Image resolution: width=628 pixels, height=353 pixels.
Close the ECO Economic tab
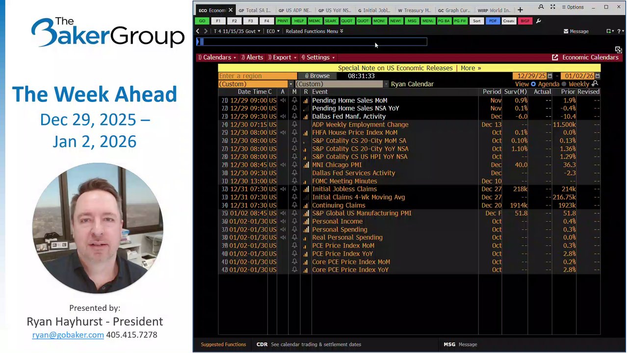(x=230, y=10)
